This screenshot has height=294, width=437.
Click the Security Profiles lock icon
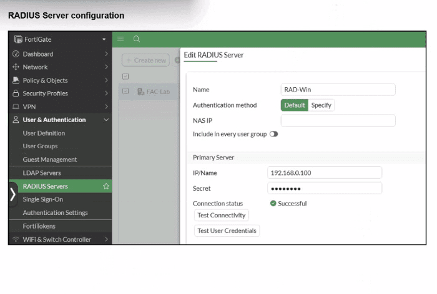pyautogui.click(x=16, y=93)
